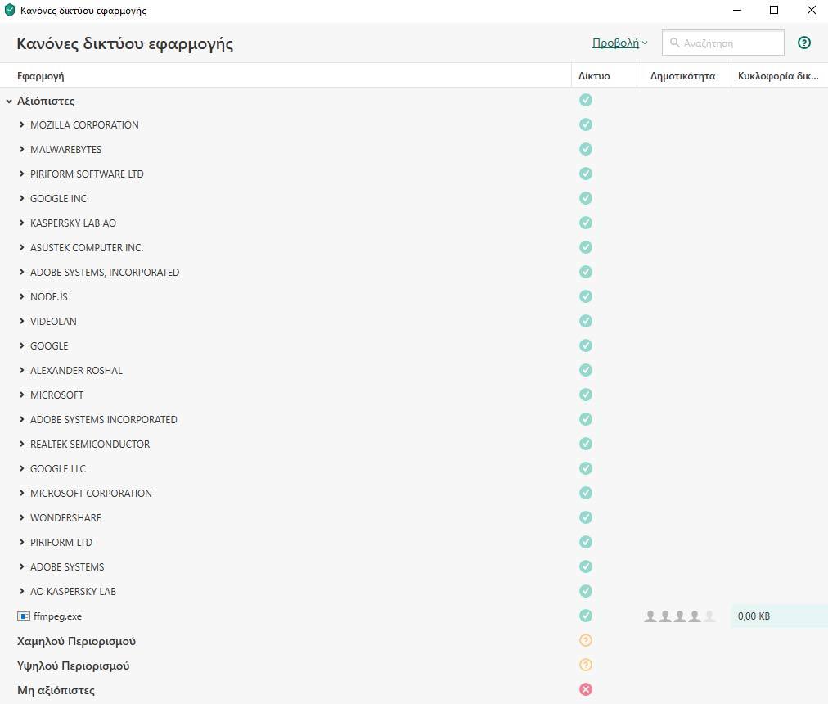The width and height of the screenshot is (828, 704).
Task: Expand the NODEJS group
Action: tap(22, 296)
